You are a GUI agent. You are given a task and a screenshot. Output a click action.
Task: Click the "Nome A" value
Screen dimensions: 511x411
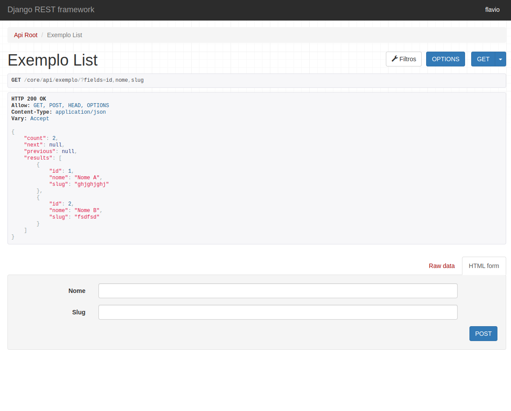[x=87, y=178]
